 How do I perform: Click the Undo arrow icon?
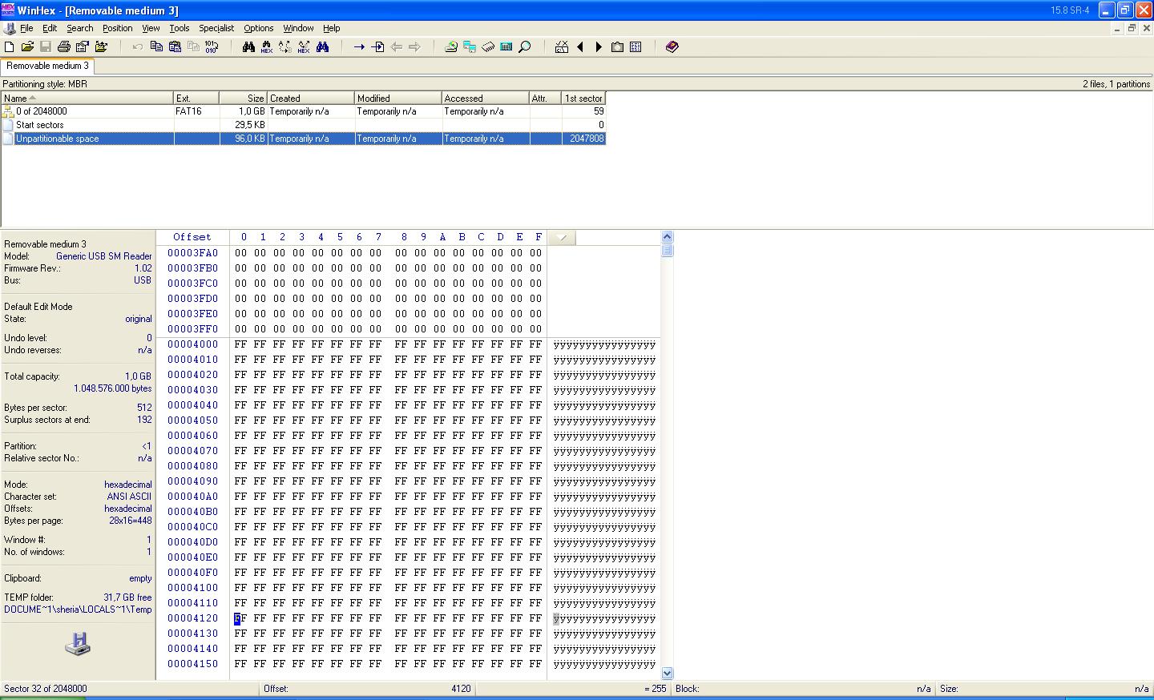138,47
